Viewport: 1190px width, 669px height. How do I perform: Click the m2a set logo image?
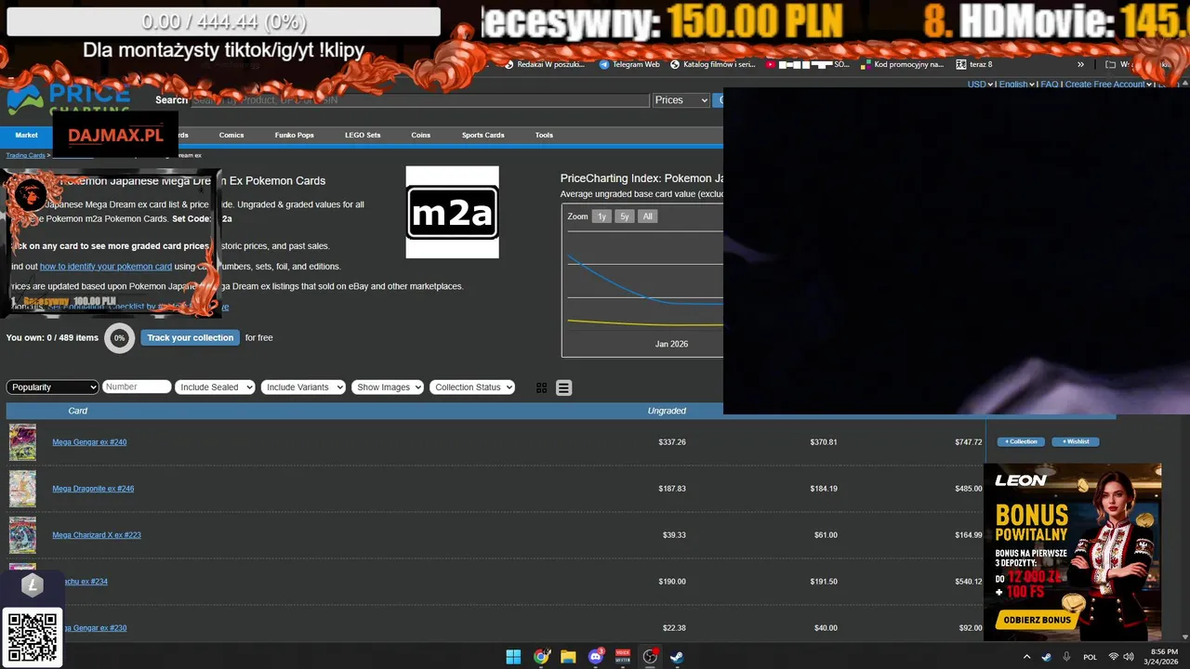pos(452,212)
